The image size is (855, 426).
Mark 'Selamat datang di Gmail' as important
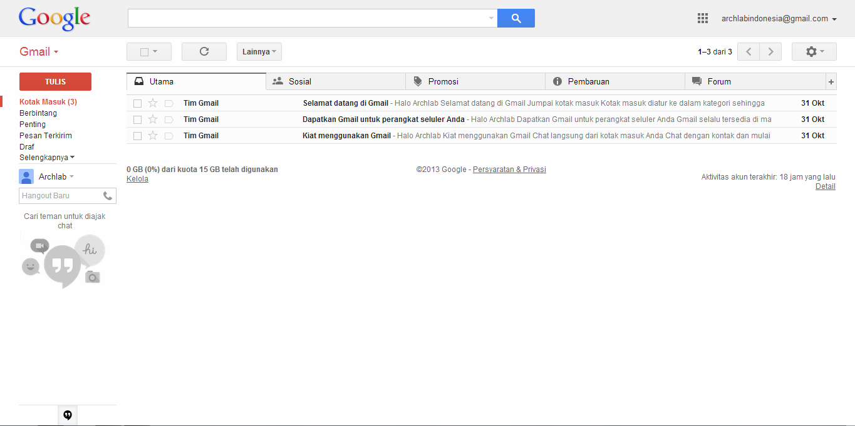[x=168, y=103]
